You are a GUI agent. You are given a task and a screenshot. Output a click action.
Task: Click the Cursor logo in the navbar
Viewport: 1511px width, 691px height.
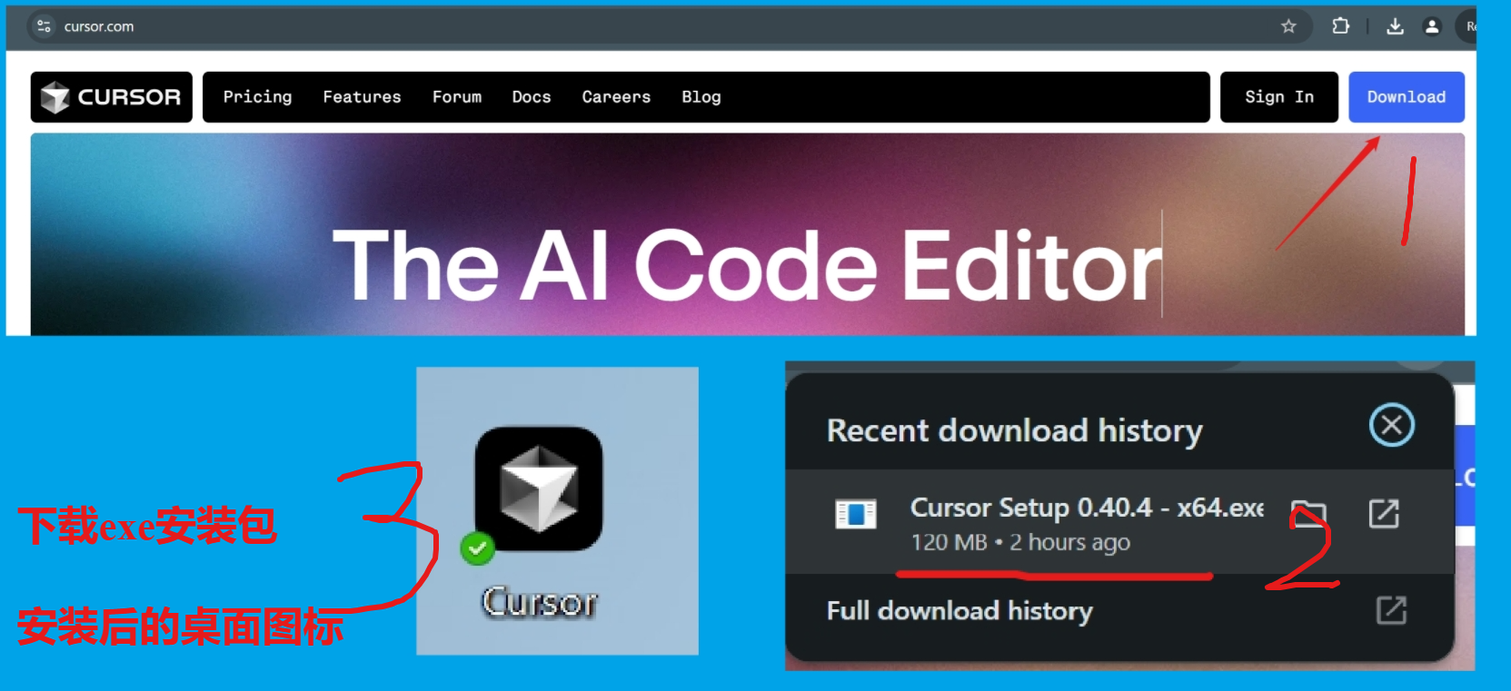coord(112,97)
